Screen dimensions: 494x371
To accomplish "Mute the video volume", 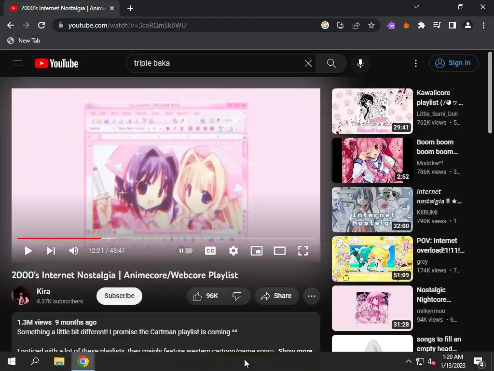I will coord(74,251).
